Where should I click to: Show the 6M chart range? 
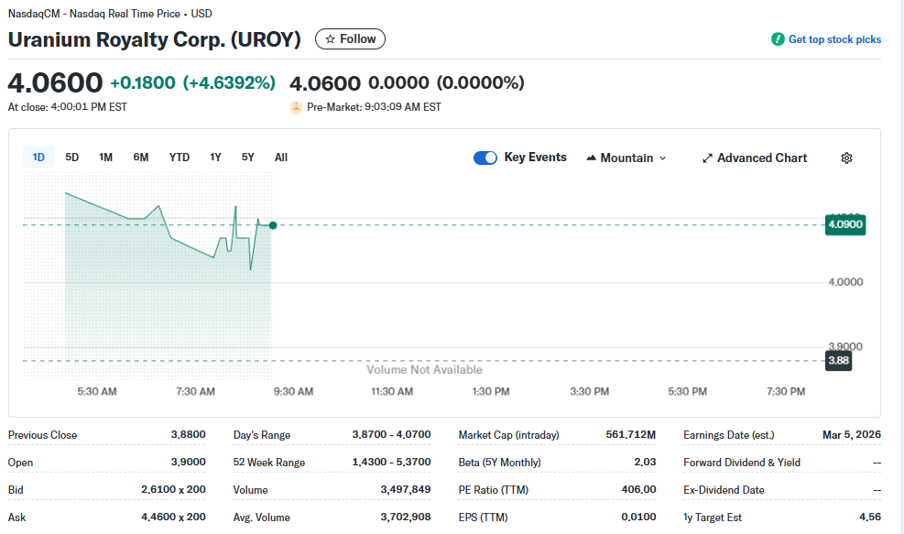pos(141,158)
